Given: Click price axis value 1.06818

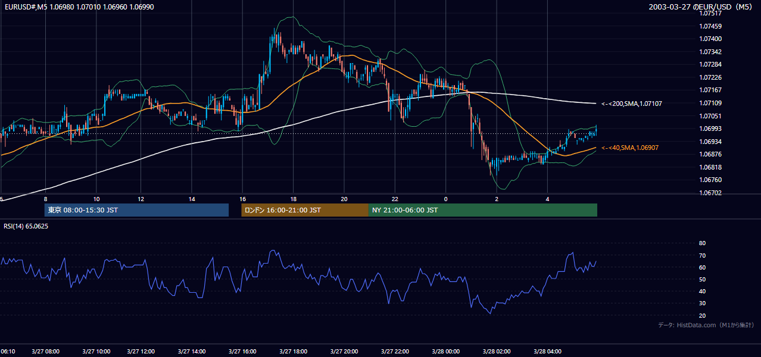Looking at the screenshot, I should click(710, 167).
